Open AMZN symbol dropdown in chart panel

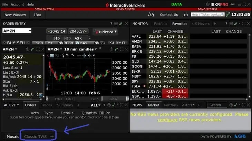click(55, 49)
